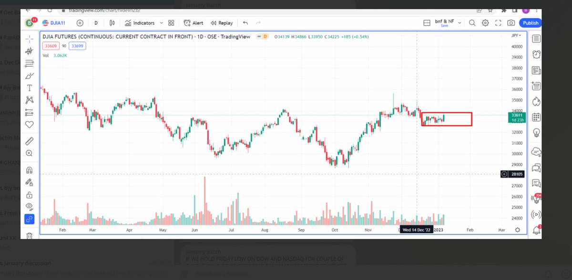Click the blue 33699 buy price button
This screenshot has height=280, width=572.
pos(76,46)
